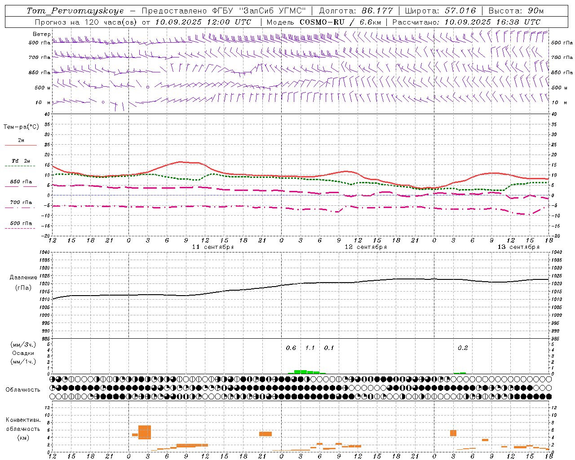Click the 0.1 precipitation amount
The width and height of the screenshot is (575, 460).
coord(329,348)
